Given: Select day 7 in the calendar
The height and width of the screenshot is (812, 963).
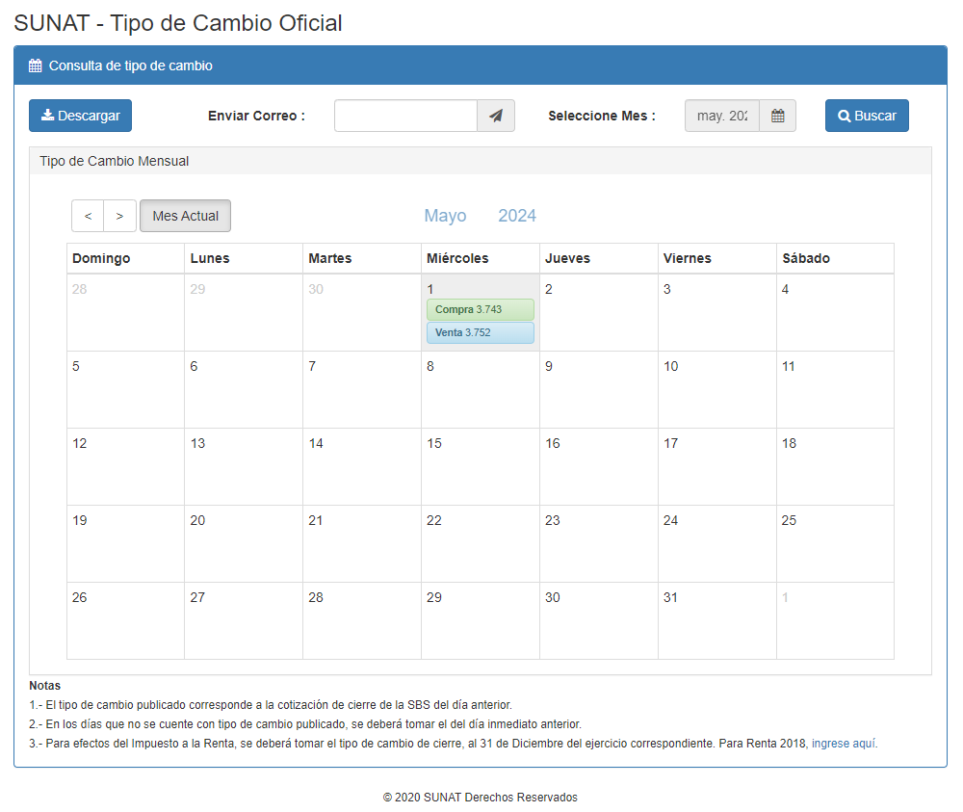Looking at the screenshot, I should pos(362,389).
